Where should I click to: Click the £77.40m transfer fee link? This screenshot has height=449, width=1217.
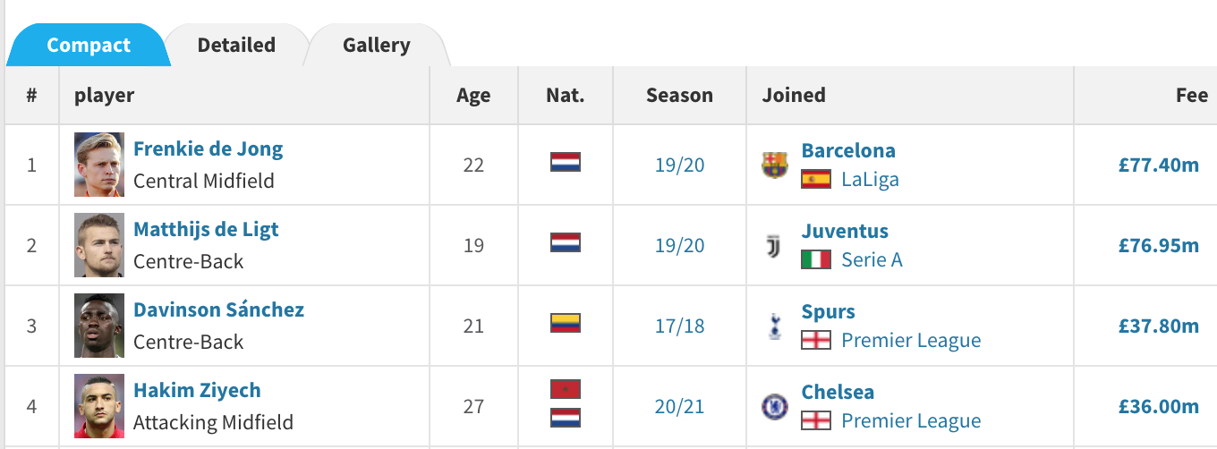(x=1158, y=165)
